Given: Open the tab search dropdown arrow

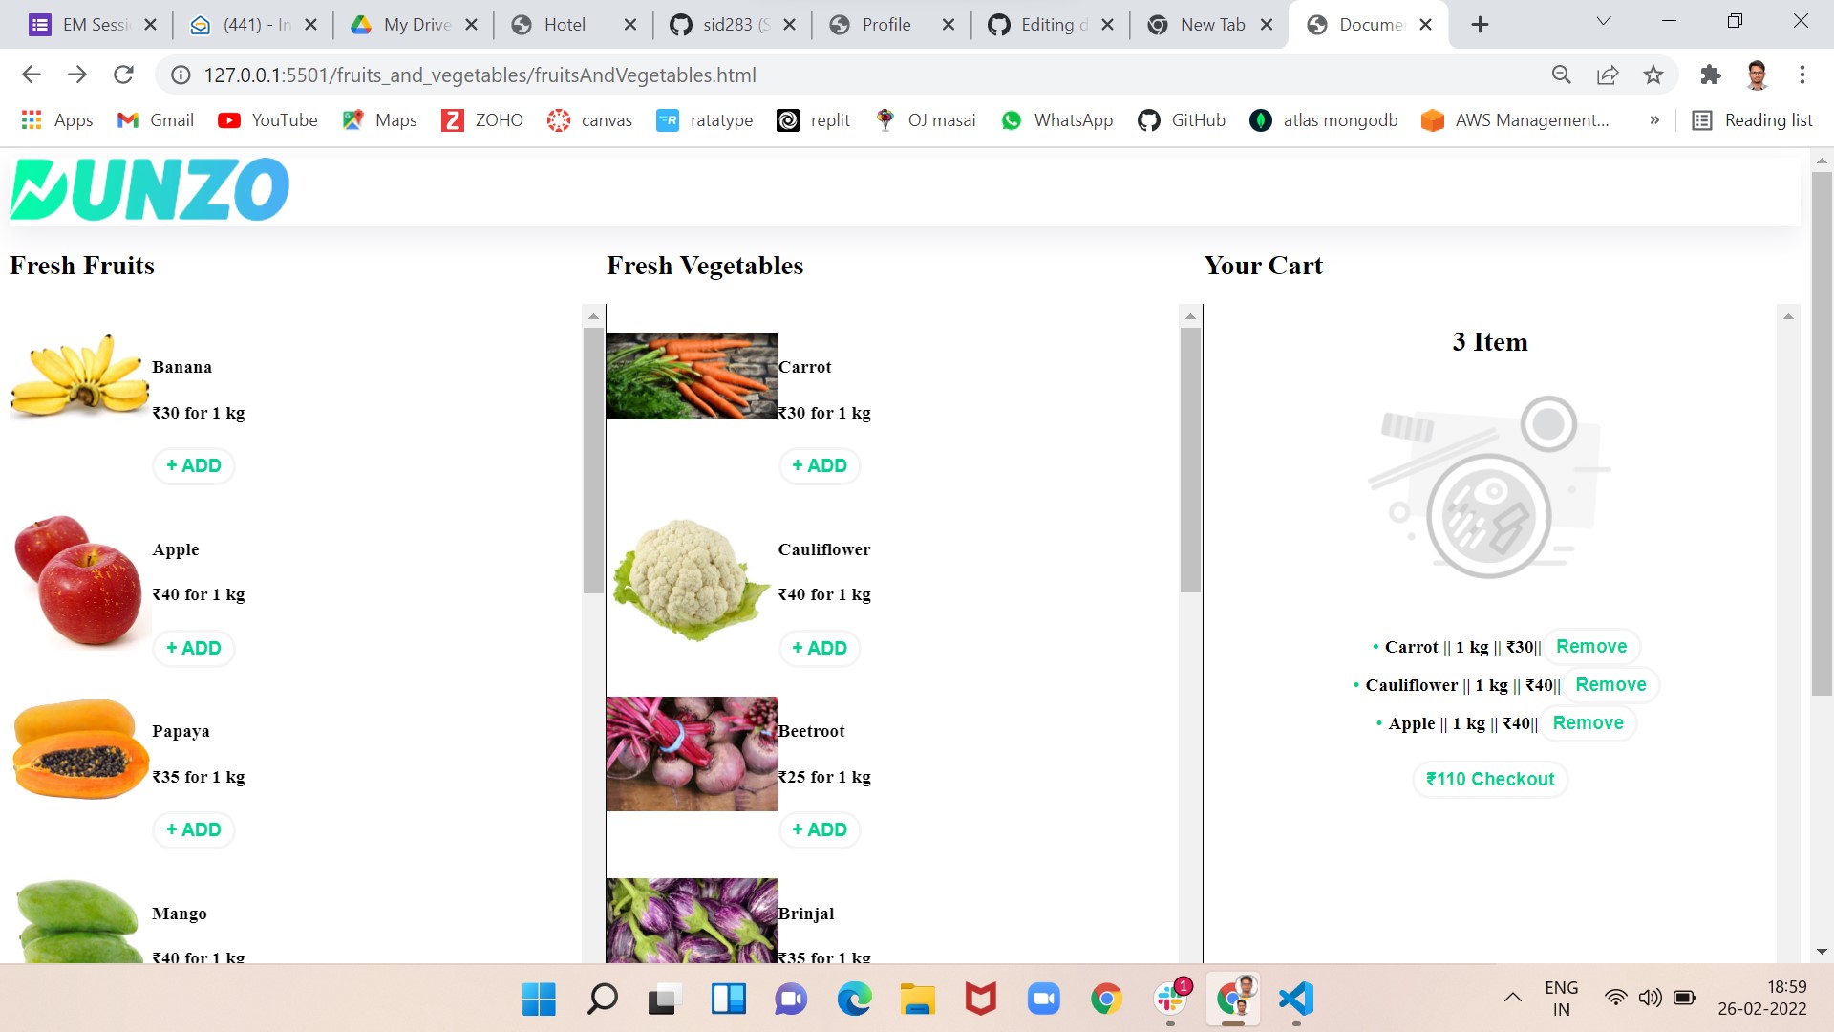Looking at the screenshot, I should pos(1604,21).
